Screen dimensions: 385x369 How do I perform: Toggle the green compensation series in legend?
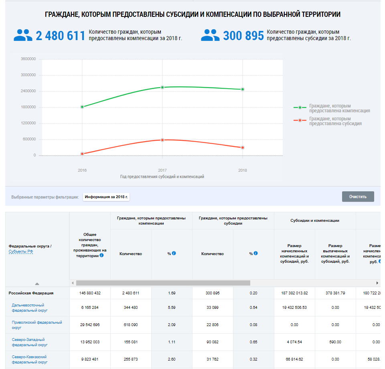339,108
